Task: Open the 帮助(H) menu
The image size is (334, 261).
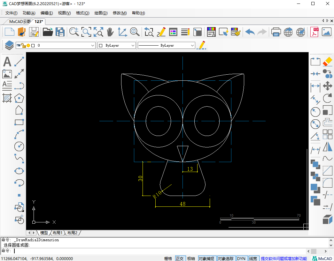Action: tap(138, 13)
